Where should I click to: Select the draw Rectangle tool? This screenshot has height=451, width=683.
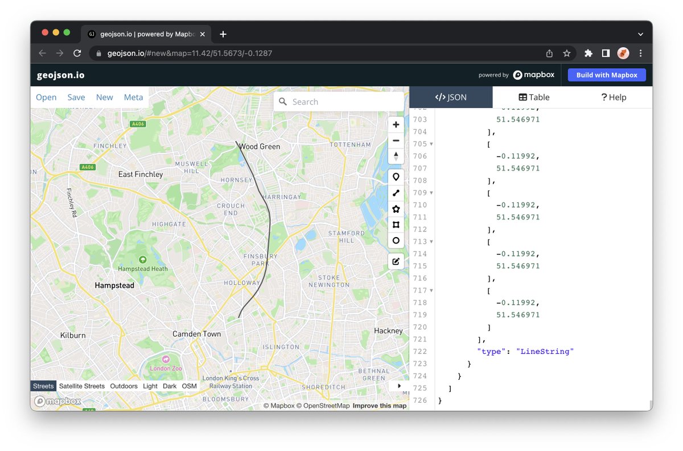point(396,225)
